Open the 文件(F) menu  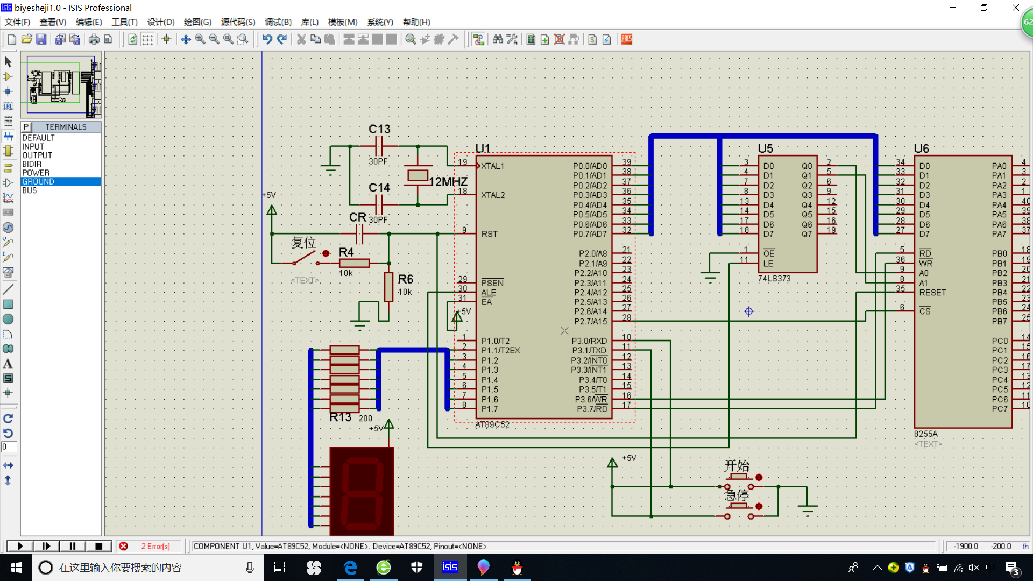17,22
